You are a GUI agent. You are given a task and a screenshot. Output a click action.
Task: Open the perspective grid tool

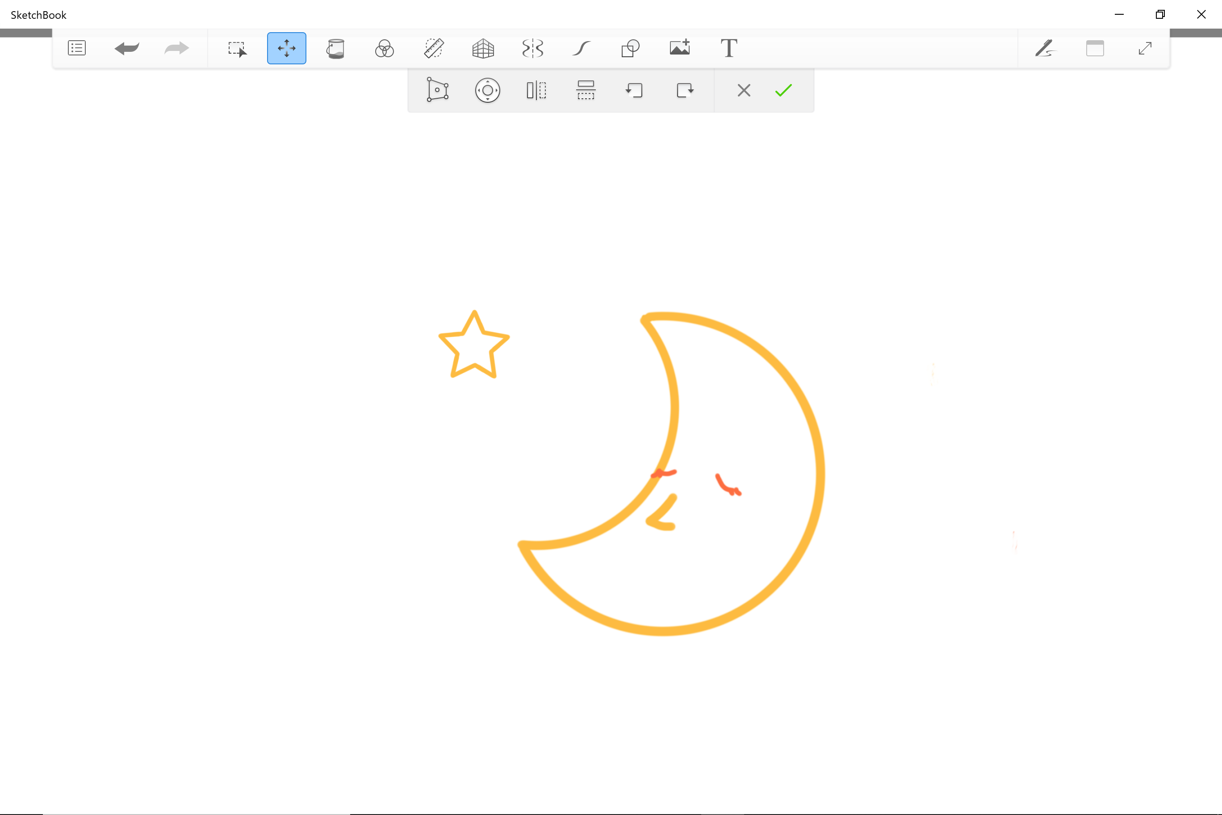click(x=483, y=49)
